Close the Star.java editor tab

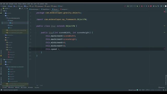[x=58, y=9]
